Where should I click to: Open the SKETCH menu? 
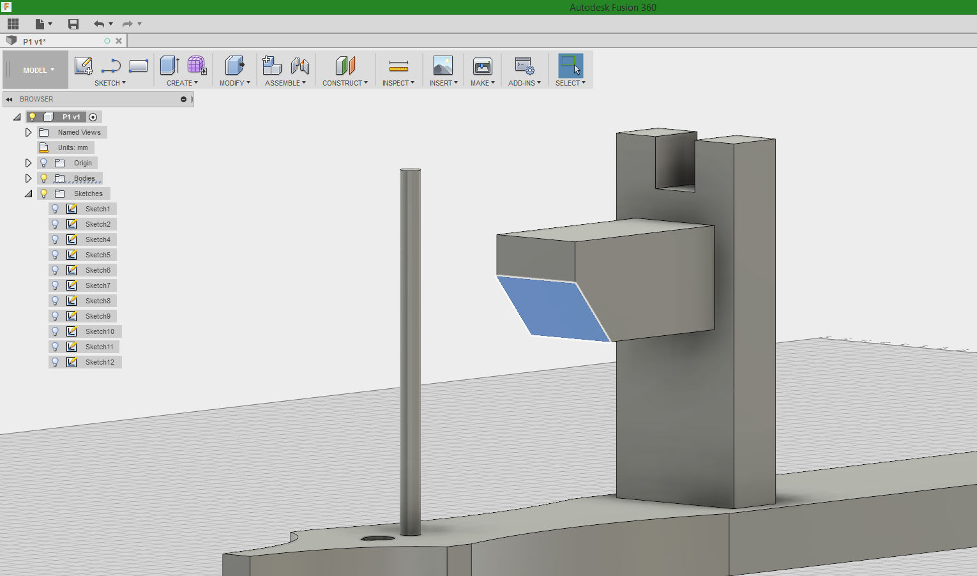click(110, 83)
